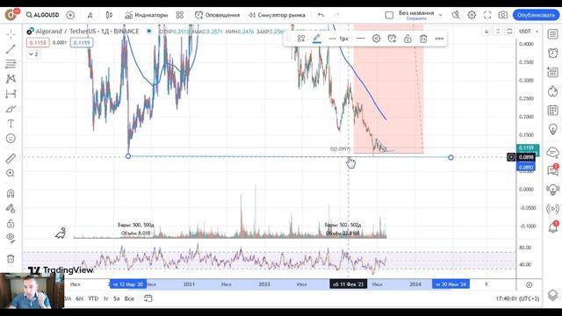Open the calendar panel icon
Screen dimensions: 562x316
(x=552, y=110)
